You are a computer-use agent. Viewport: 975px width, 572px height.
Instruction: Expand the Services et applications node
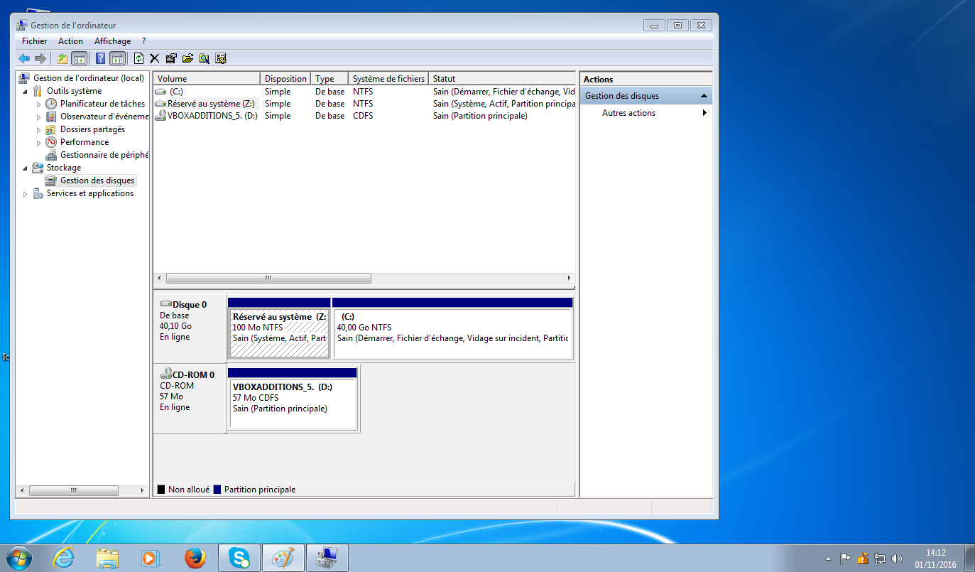click(x=26, y=193)
